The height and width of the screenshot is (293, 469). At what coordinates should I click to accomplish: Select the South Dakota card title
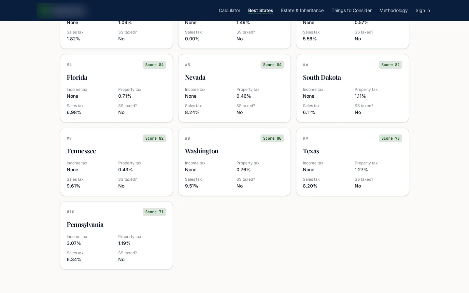click(322, 77)
